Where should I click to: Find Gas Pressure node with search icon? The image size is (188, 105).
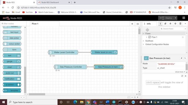pos(185,58)
